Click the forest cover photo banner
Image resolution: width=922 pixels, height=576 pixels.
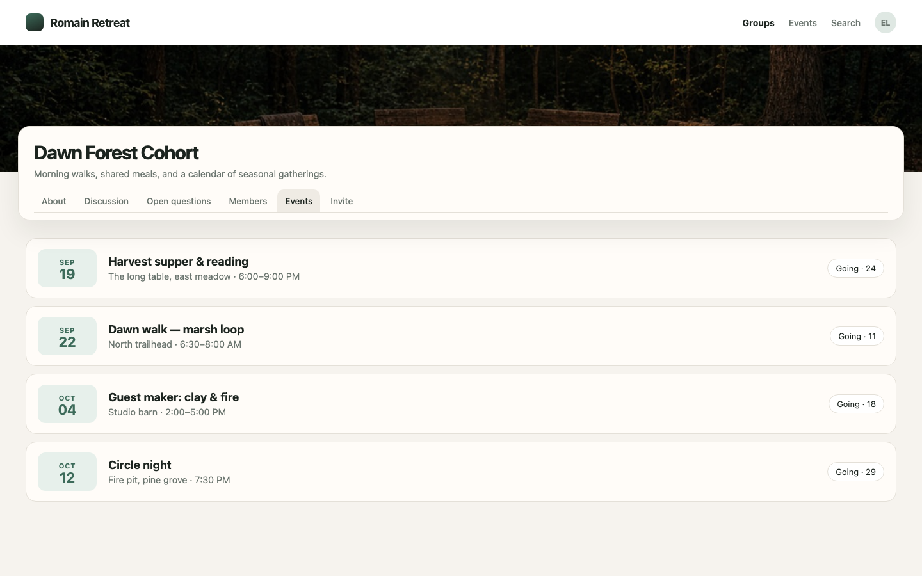point(461,85)
